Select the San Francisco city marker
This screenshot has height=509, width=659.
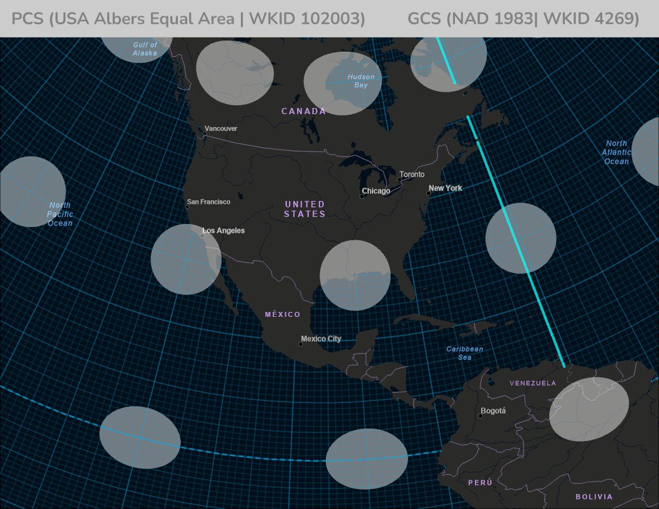pyautogui.click(x=187, y=206)
